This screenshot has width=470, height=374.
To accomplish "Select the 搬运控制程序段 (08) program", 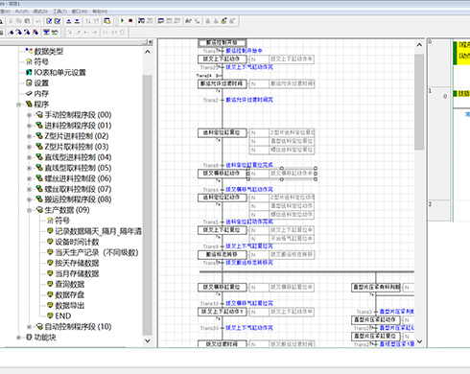I will coord(78,199).
